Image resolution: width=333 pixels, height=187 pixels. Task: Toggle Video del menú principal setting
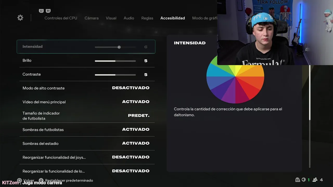pyautogui.click(x=87, y=102)
